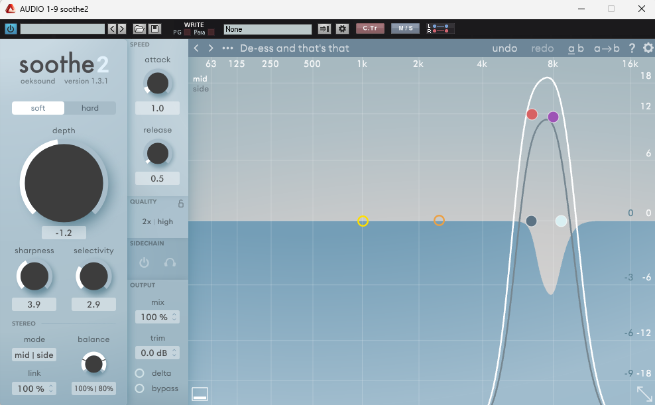Save preset with the floppy disk icon
The height and width of the screenshot is (405, 655).
click(154, 29)
